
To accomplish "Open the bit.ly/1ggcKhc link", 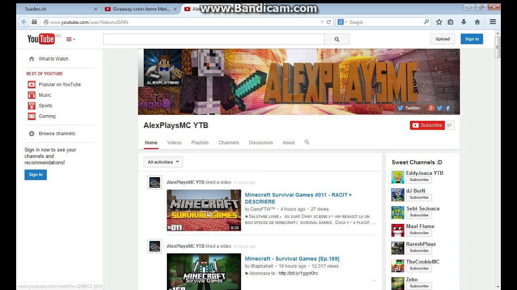I will pyautogui.click(x=298, y=273).
